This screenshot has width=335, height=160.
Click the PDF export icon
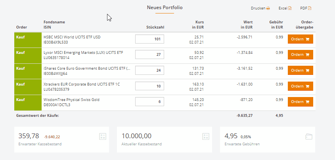(x=310, y=8)
